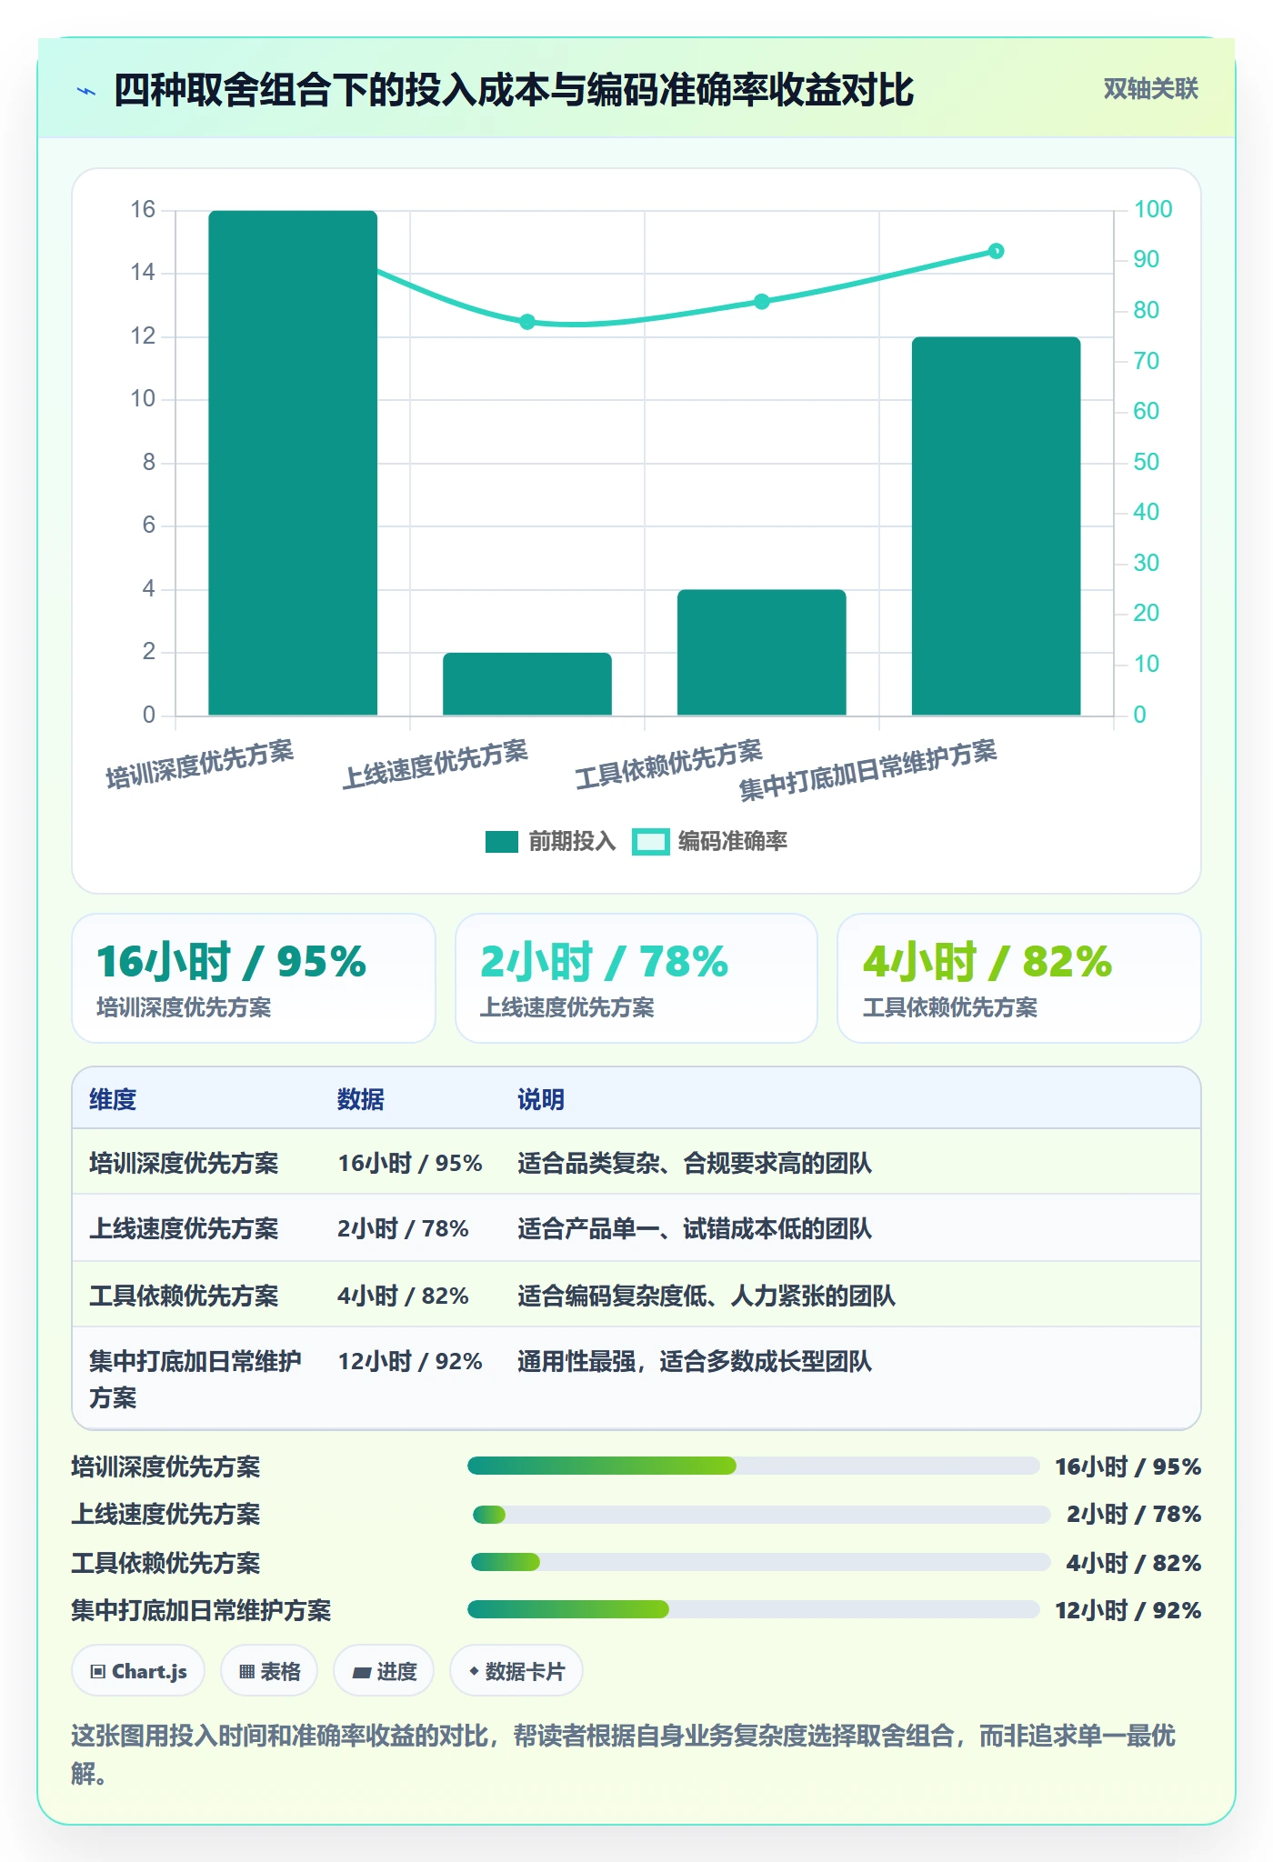Click table cell 适合编码复杂度低、人力紧张的团队
This screenshot has width=1273, height=1862.
coord(707,1296)
